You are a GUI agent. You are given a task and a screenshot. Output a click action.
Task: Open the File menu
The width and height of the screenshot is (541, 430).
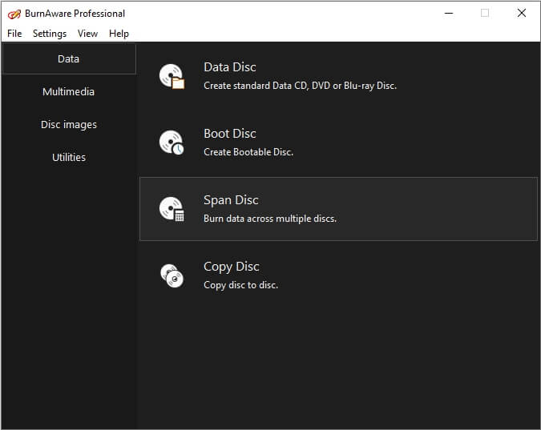(14, 34)
